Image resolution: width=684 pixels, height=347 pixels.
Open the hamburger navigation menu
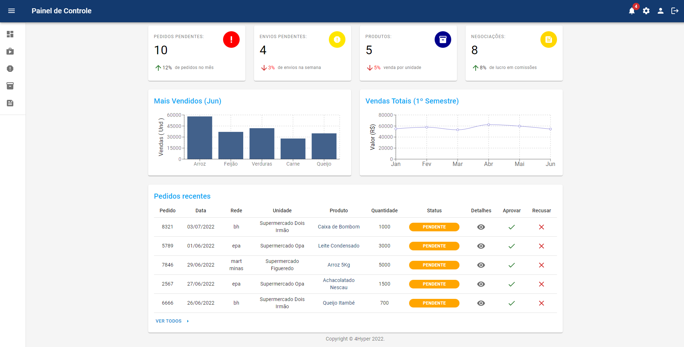(x=12, y=11)
